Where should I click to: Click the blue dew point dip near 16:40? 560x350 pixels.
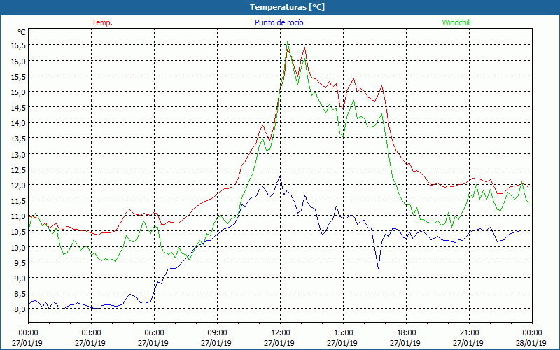378,268
